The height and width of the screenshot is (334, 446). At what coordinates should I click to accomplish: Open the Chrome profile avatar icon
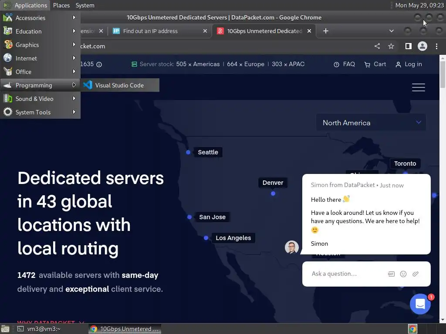[422, 46]
